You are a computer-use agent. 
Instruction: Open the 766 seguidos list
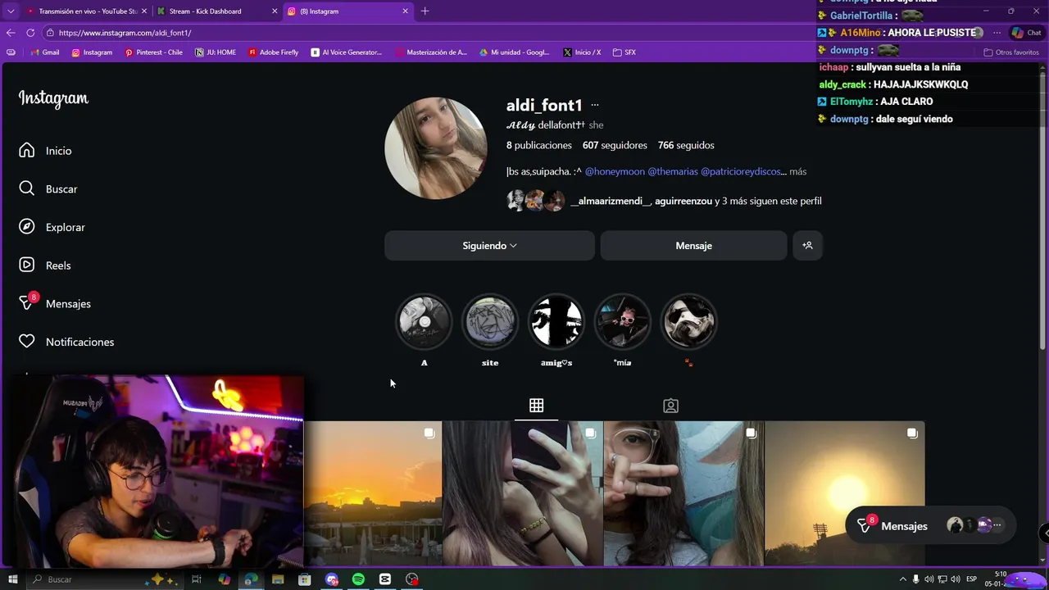tap(686, 145)
